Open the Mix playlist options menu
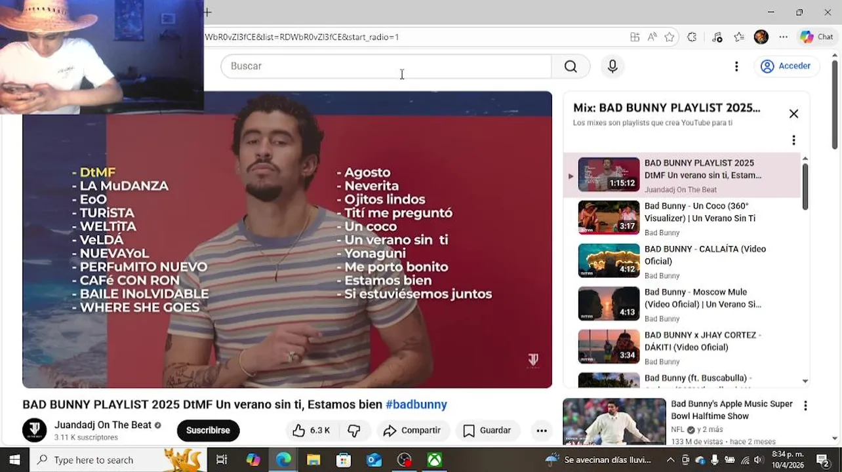 pyautogui.click(x=793, y=140)
